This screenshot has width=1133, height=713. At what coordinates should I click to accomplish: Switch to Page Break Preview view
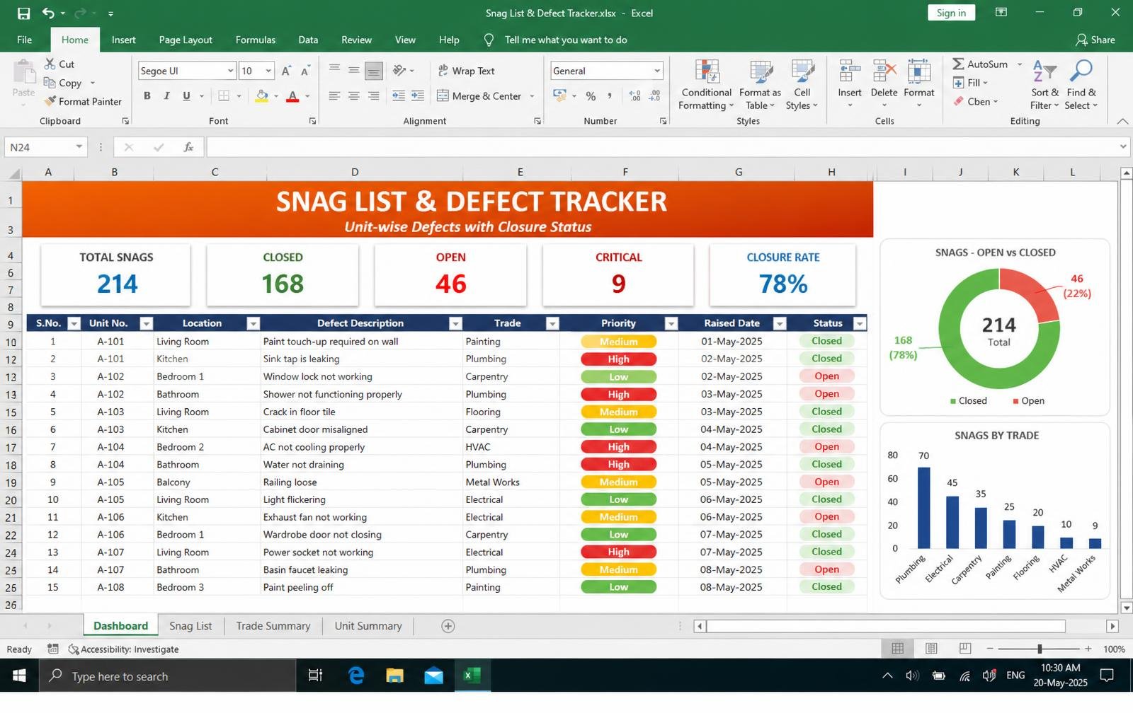[x=964, y=649]
